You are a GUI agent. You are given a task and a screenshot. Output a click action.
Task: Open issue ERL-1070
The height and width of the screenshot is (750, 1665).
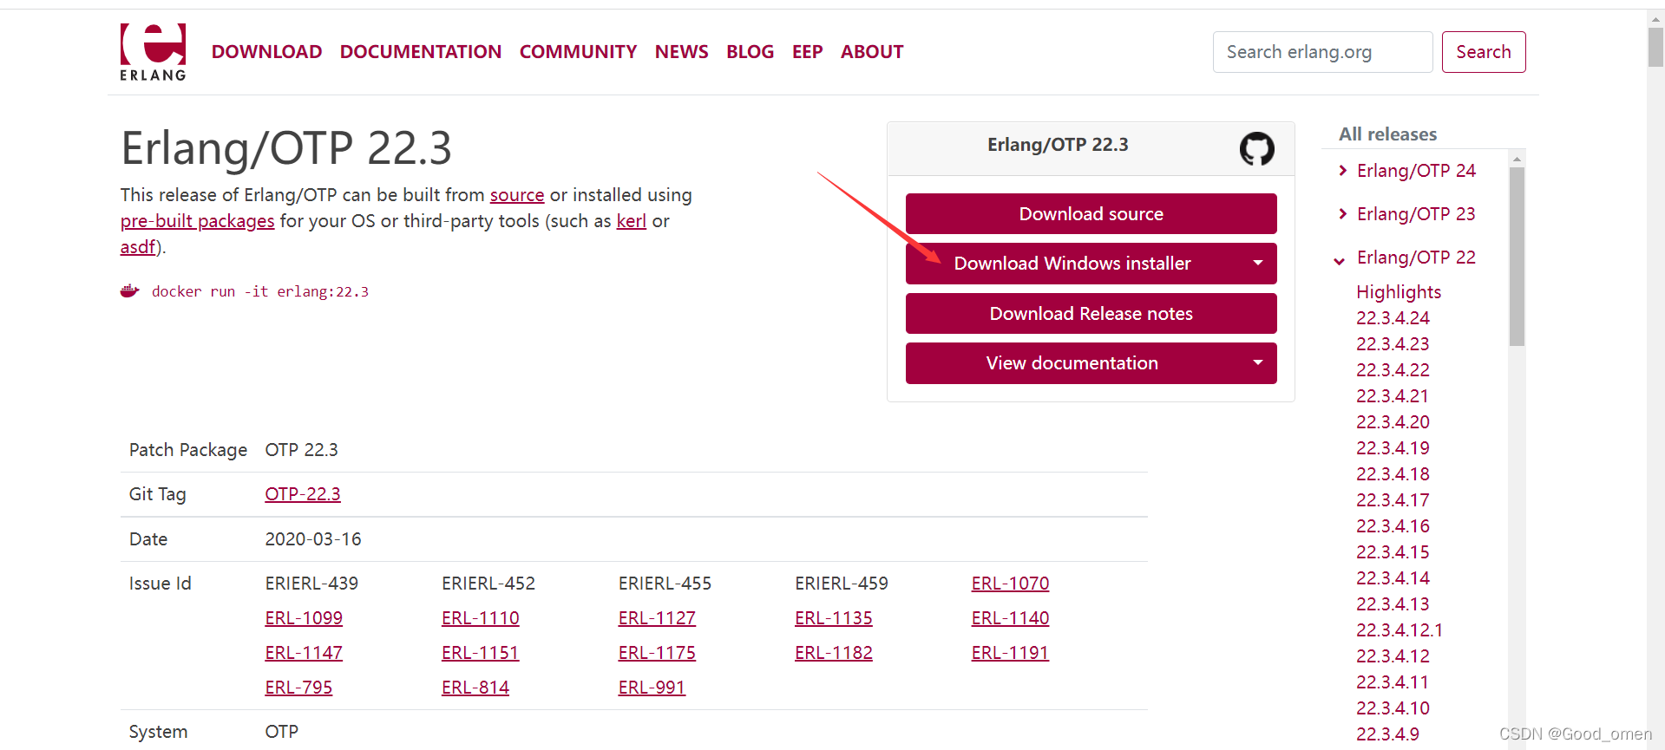(x=1010, y=584)
